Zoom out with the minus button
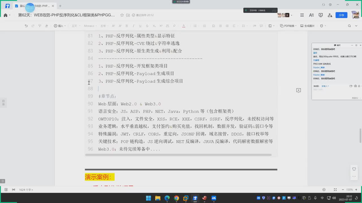 point(342,190)
